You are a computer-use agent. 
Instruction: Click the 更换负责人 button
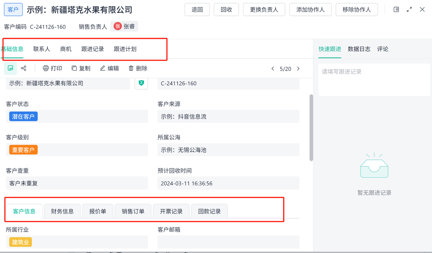(x=264, y=10)
